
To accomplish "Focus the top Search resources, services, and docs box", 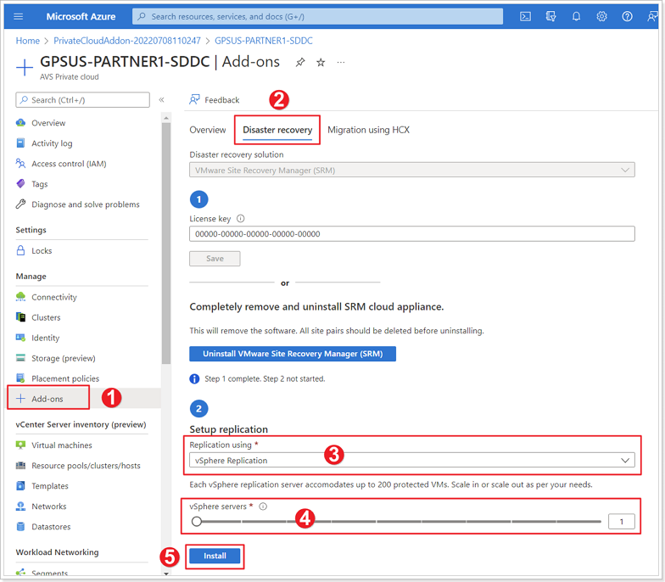I will pyautogui.click(x=317, y=17).
